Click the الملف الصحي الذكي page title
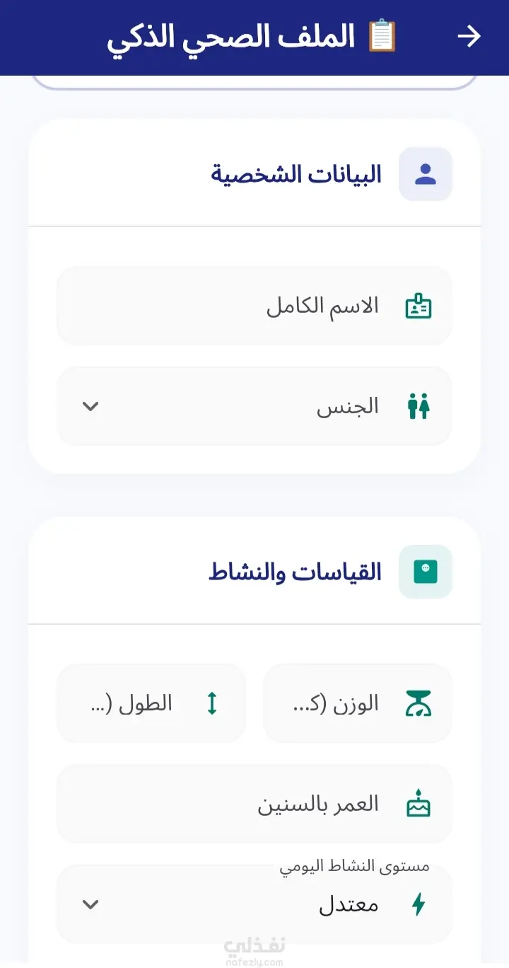Viewport: 509px width, 968px height. (x=231, y=38)
